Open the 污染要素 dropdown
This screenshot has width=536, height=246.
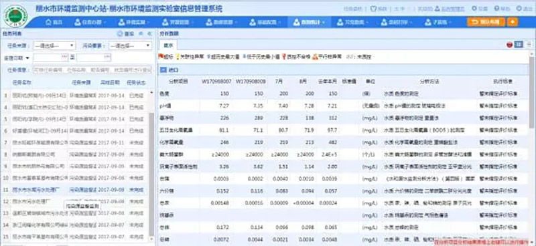130,45
